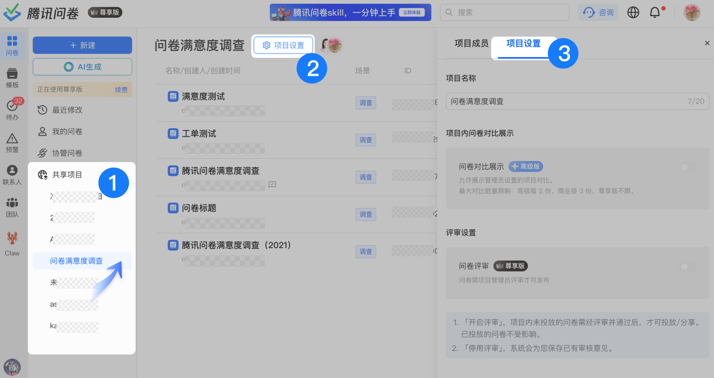Click the flower avatar beside the project title
This screenshot has width=714, height=378.
(x=335, y=45)
